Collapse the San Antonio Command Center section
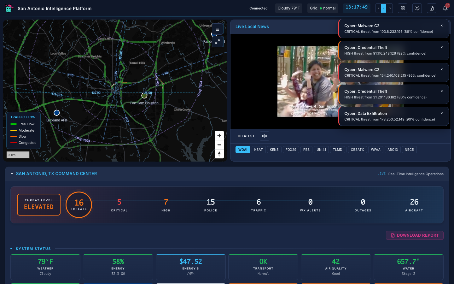The width and height of the screenshot is (454, 284). (12, 174)
